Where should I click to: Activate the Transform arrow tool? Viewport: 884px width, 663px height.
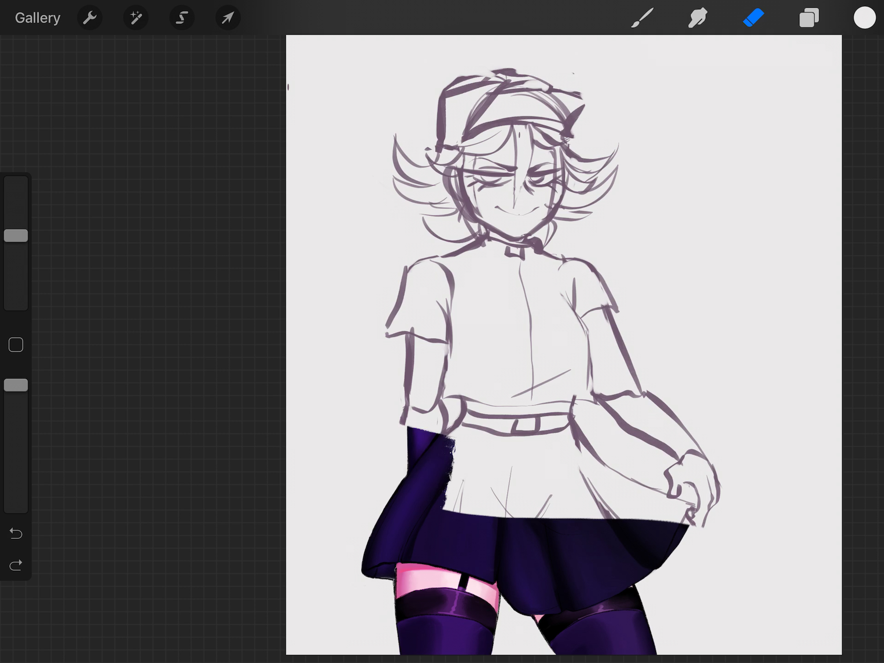click(x=228, y=18)
